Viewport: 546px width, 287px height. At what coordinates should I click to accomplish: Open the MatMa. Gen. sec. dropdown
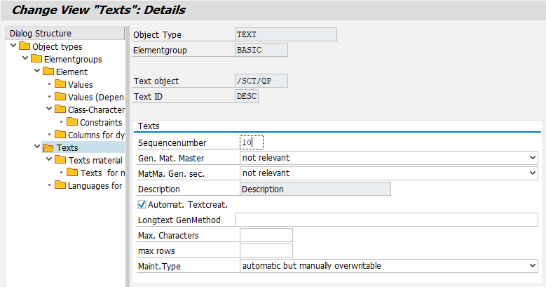[x=533, y=173]
